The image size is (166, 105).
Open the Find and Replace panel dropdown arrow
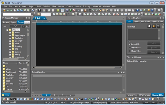point(158,18)
